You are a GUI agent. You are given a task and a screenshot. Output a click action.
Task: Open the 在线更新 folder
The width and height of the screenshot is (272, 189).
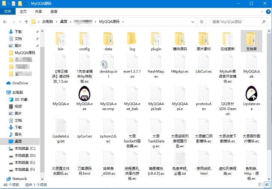(x=228, y=41)
